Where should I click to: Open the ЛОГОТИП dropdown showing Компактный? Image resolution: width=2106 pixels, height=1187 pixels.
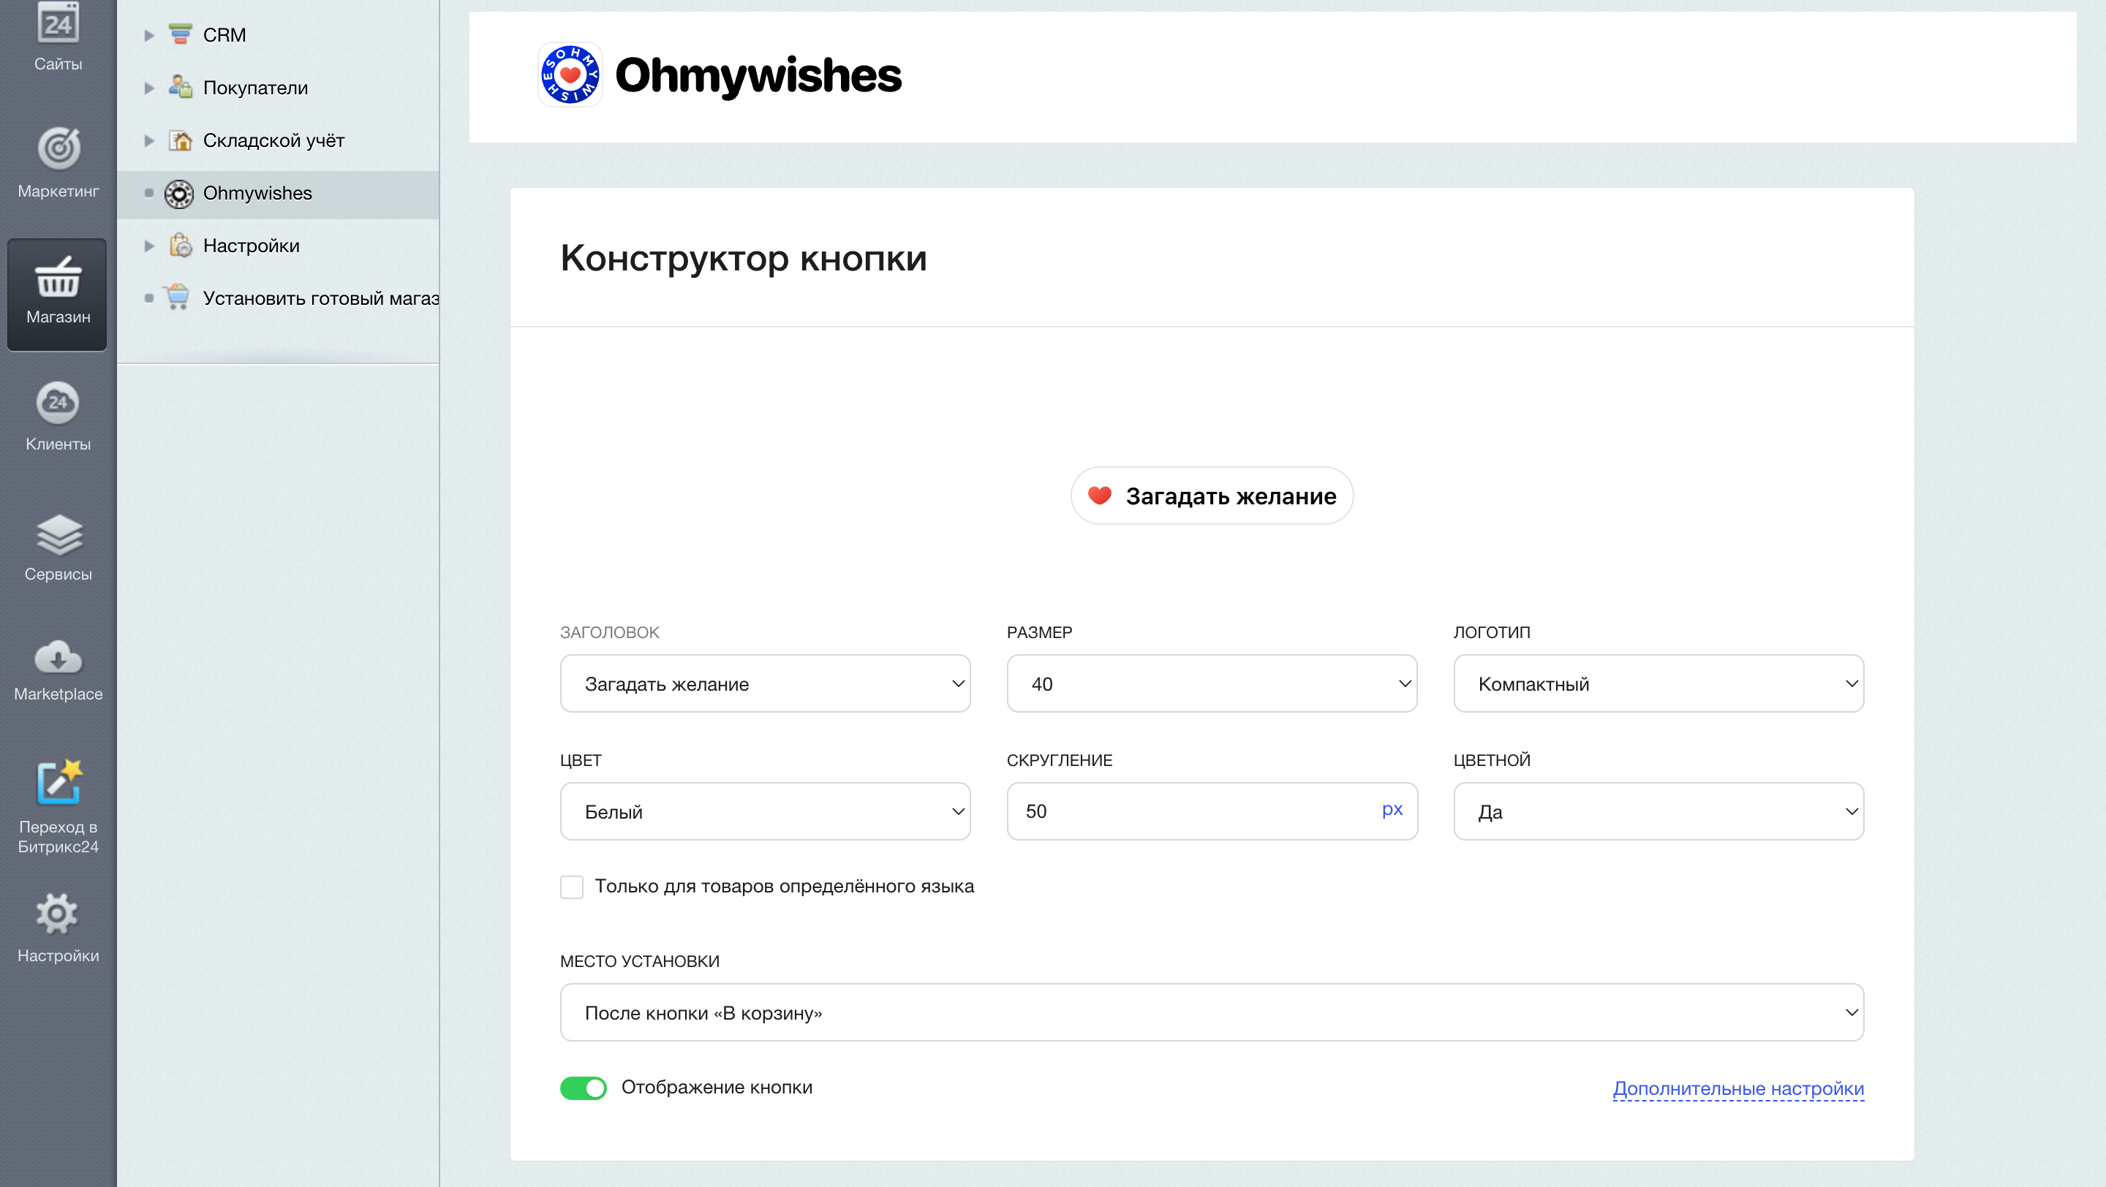point(1658,684)
